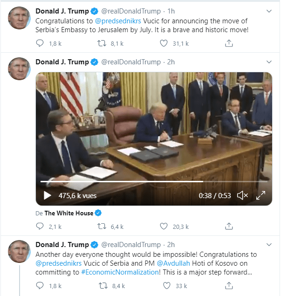Open the #EconomicNormalization hashtag
Image resolution: width=287 pixels, height=296 pixels.
click(x=120, y=272)
